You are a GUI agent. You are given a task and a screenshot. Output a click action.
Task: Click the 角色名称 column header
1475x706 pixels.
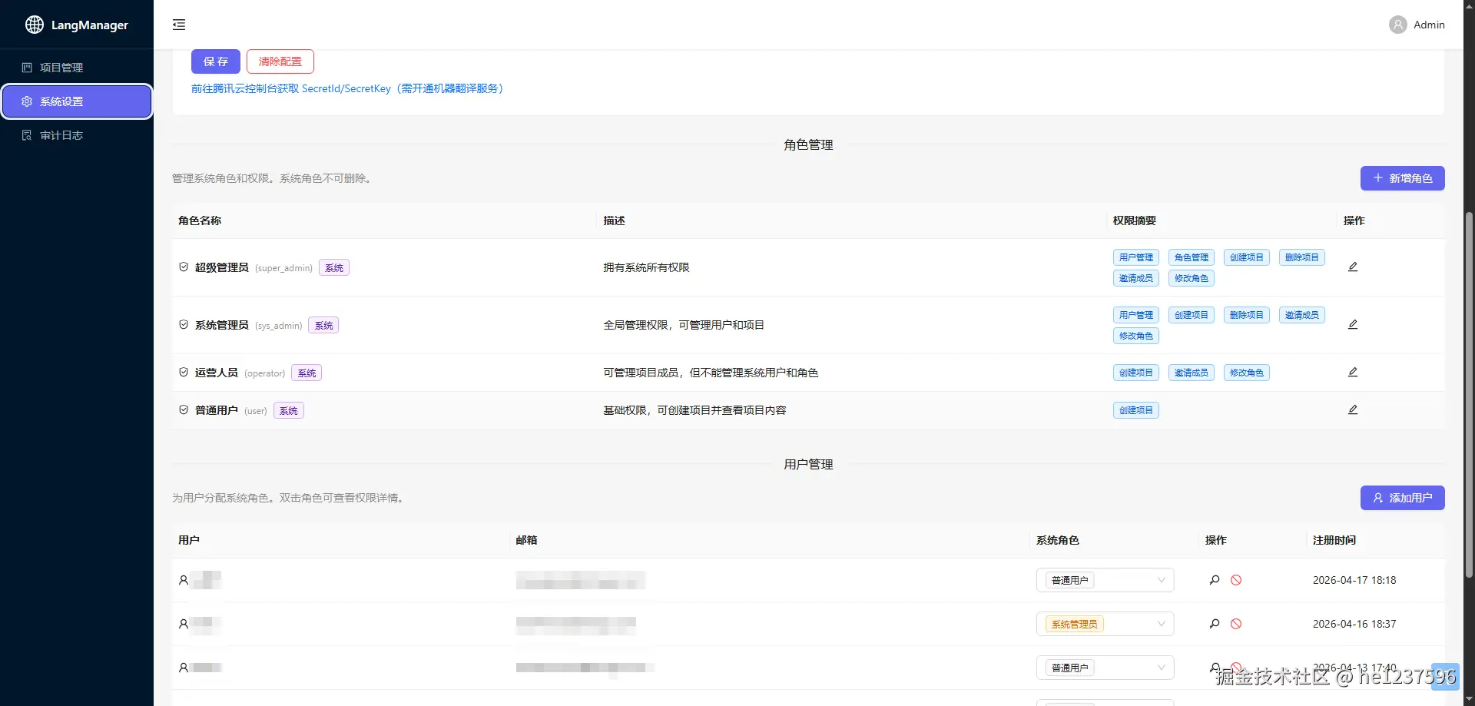pos(200,220)
